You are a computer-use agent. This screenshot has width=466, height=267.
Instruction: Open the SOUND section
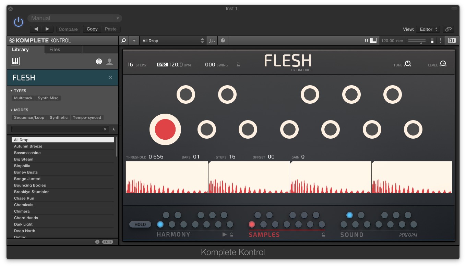[x=352, y=235]
